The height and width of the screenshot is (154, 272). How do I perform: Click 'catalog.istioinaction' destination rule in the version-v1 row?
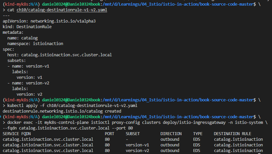(x=238, y=145)
